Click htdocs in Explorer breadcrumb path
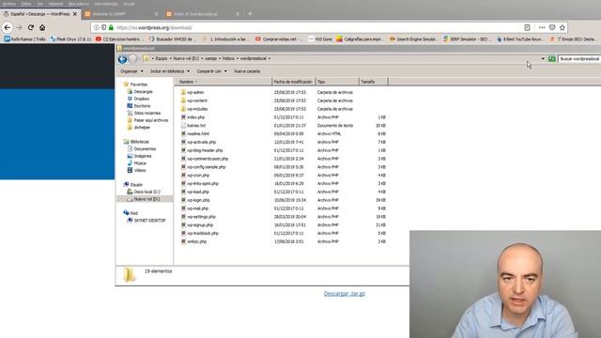 point(228,58)
